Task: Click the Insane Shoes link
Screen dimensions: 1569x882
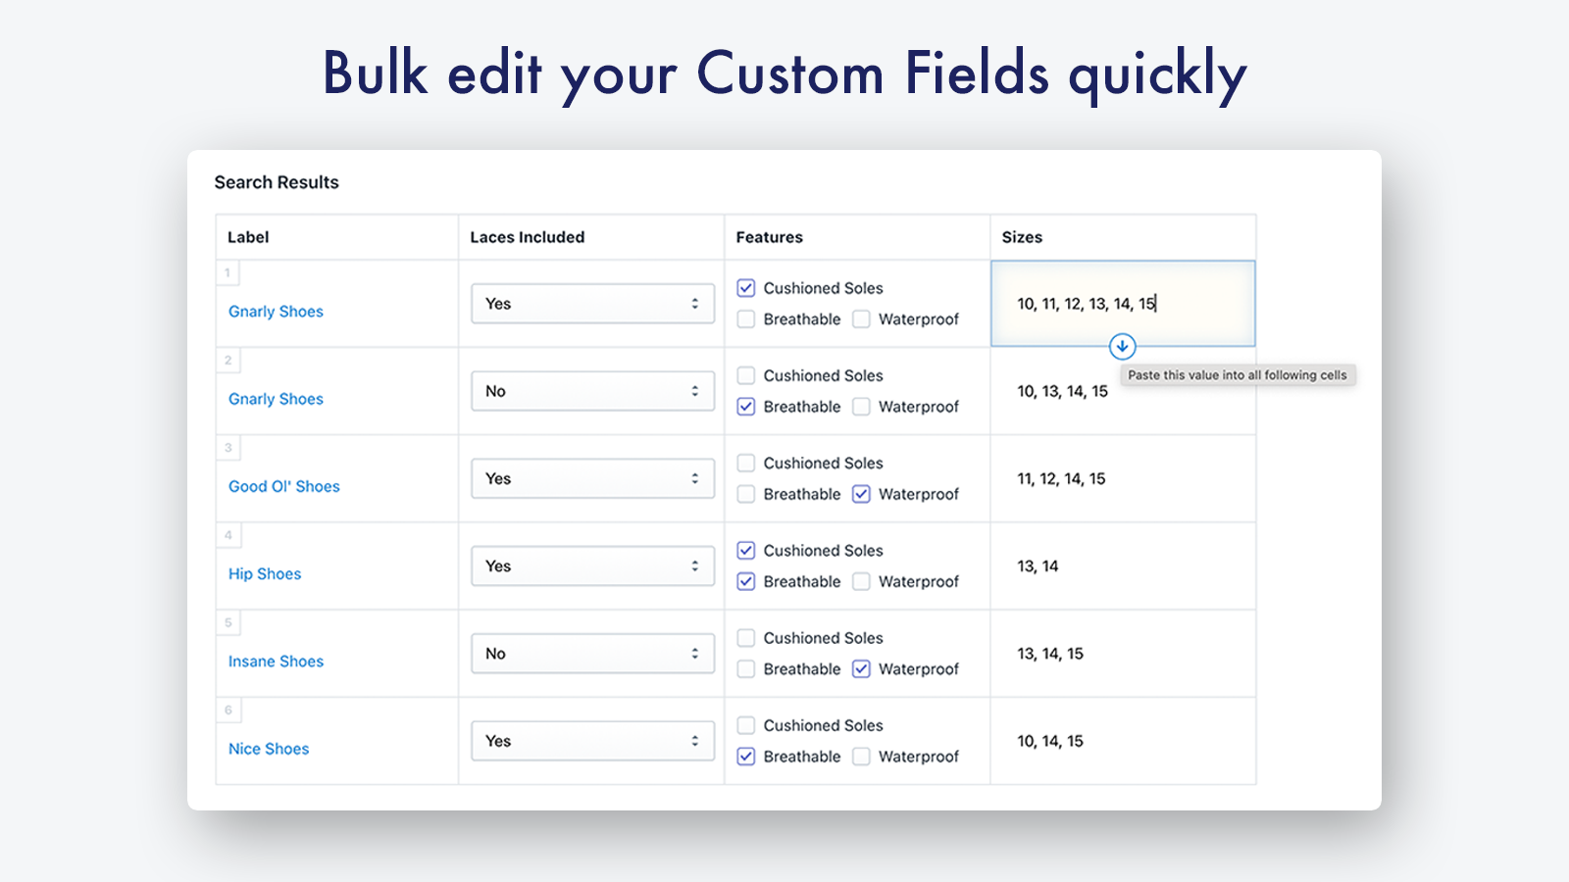Action: click(276, 661)
